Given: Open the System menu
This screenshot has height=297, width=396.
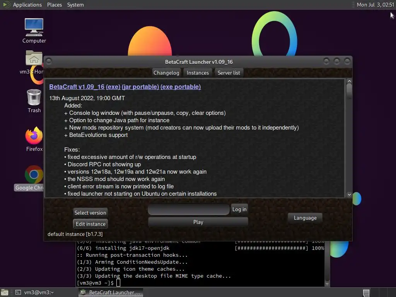Looking at the screenshot, I should [75, 5].
